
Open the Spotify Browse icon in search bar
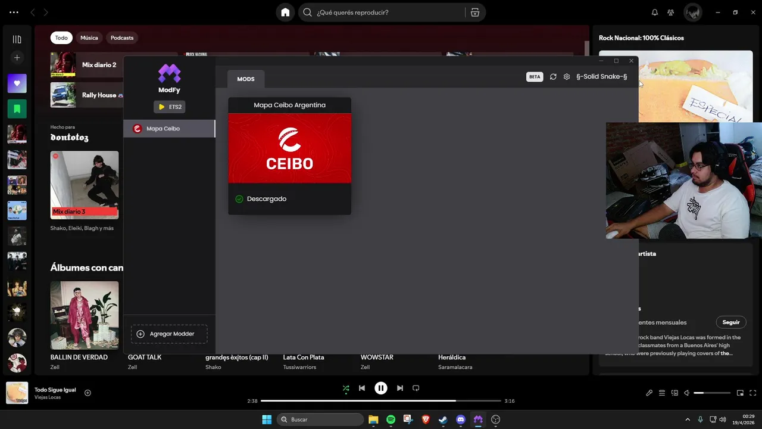(x=474, y=13)
